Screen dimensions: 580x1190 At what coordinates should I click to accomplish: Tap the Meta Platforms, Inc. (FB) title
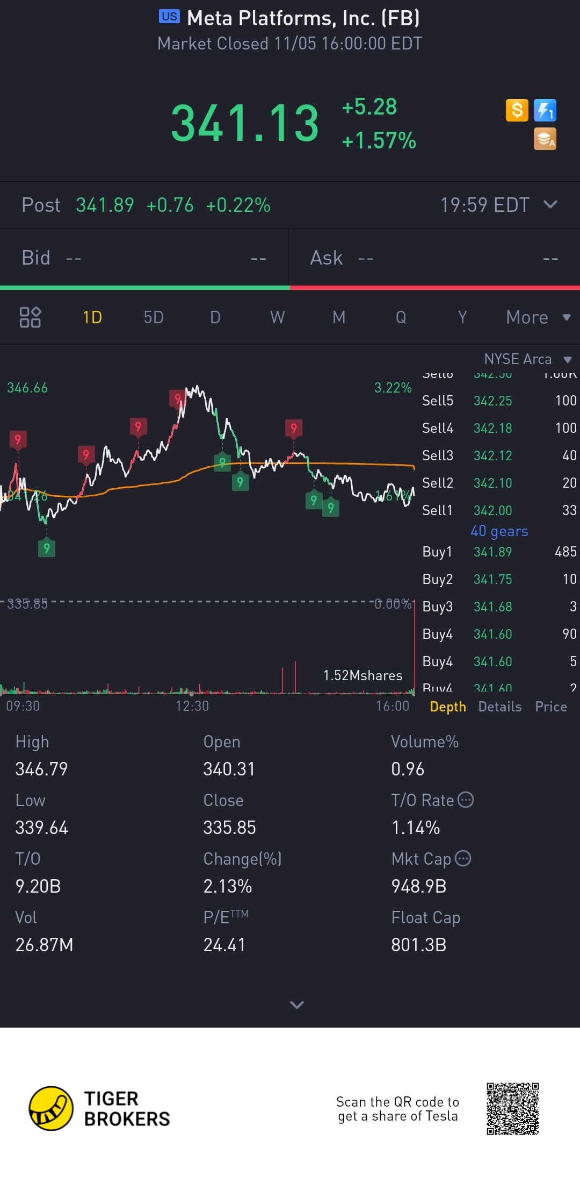303,18
